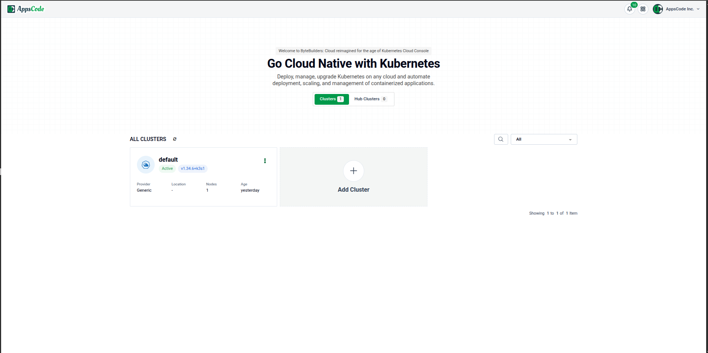Viewport: 708px width, 353px height.
Task: Switch to the Hub Clusters tab
Action: tap(370, 99)
